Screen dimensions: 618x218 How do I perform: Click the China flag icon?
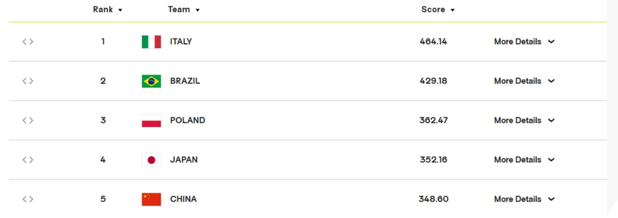point(151,199)
